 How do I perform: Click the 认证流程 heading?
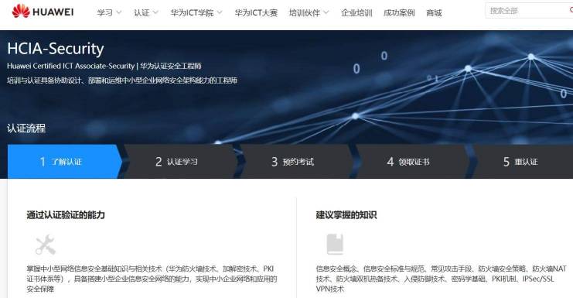tap(26, 128)
